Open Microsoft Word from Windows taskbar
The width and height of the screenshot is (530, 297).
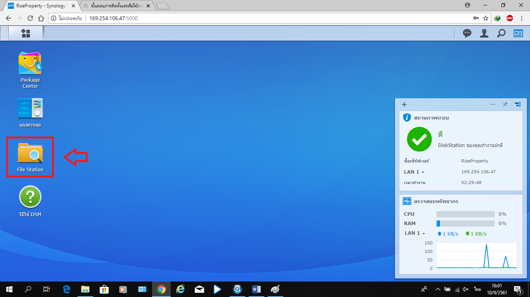(256, 289)
